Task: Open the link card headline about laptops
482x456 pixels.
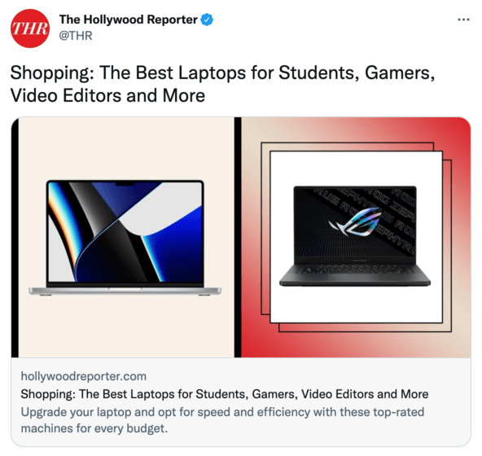Action: (x=225, y=394)
